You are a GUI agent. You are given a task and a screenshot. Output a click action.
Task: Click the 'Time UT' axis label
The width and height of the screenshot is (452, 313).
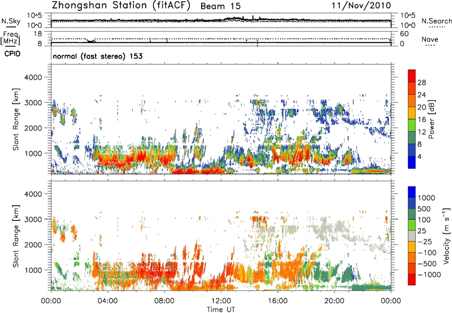click(221, 310)
